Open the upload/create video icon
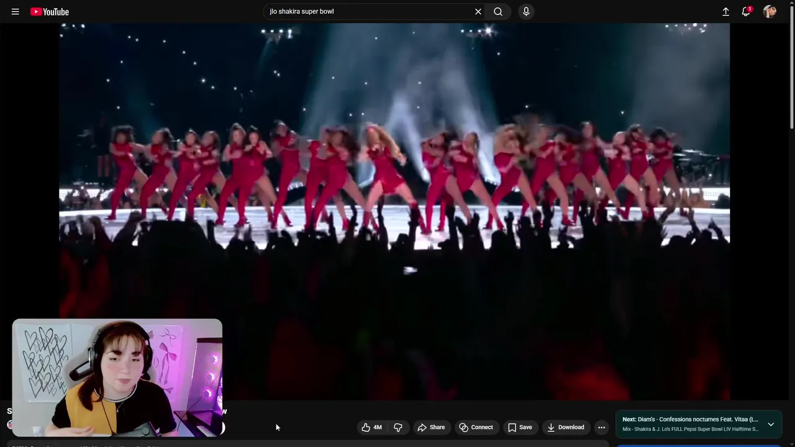 click(725, 12)
